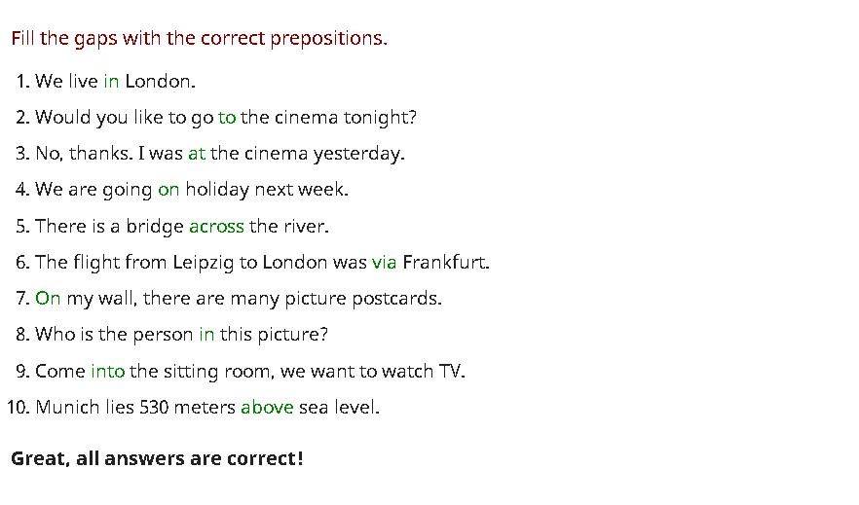
Task: Click the answer "on" before holiday
Action: tap(168, 190)
